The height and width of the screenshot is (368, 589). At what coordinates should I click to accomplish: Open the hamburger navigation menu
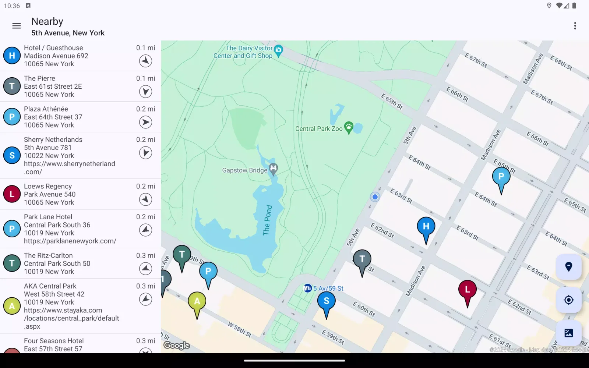tap(16, 26)
